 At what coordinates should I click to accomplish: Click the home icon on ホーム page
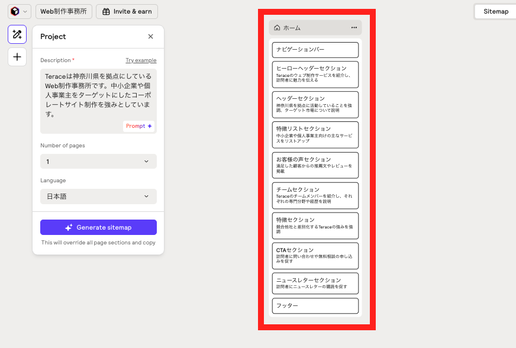coord(277,27)
